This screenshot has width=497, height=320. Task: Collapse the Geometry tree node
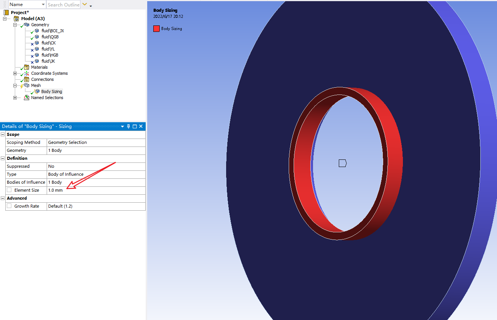click(x=15, y=25)
